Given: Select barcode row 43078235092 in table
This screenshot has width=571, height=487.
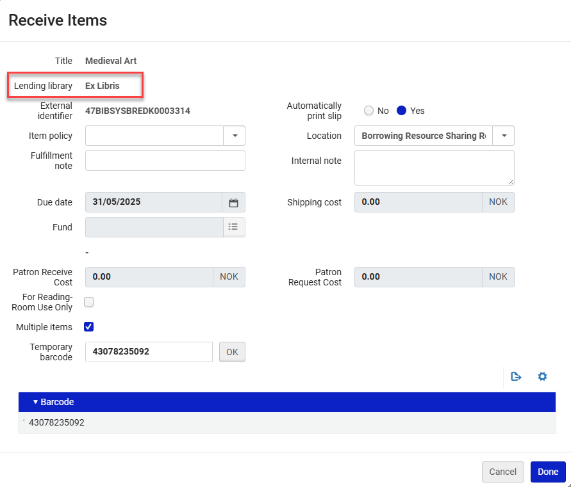Looking at the screenshot, I should [287, 422].
